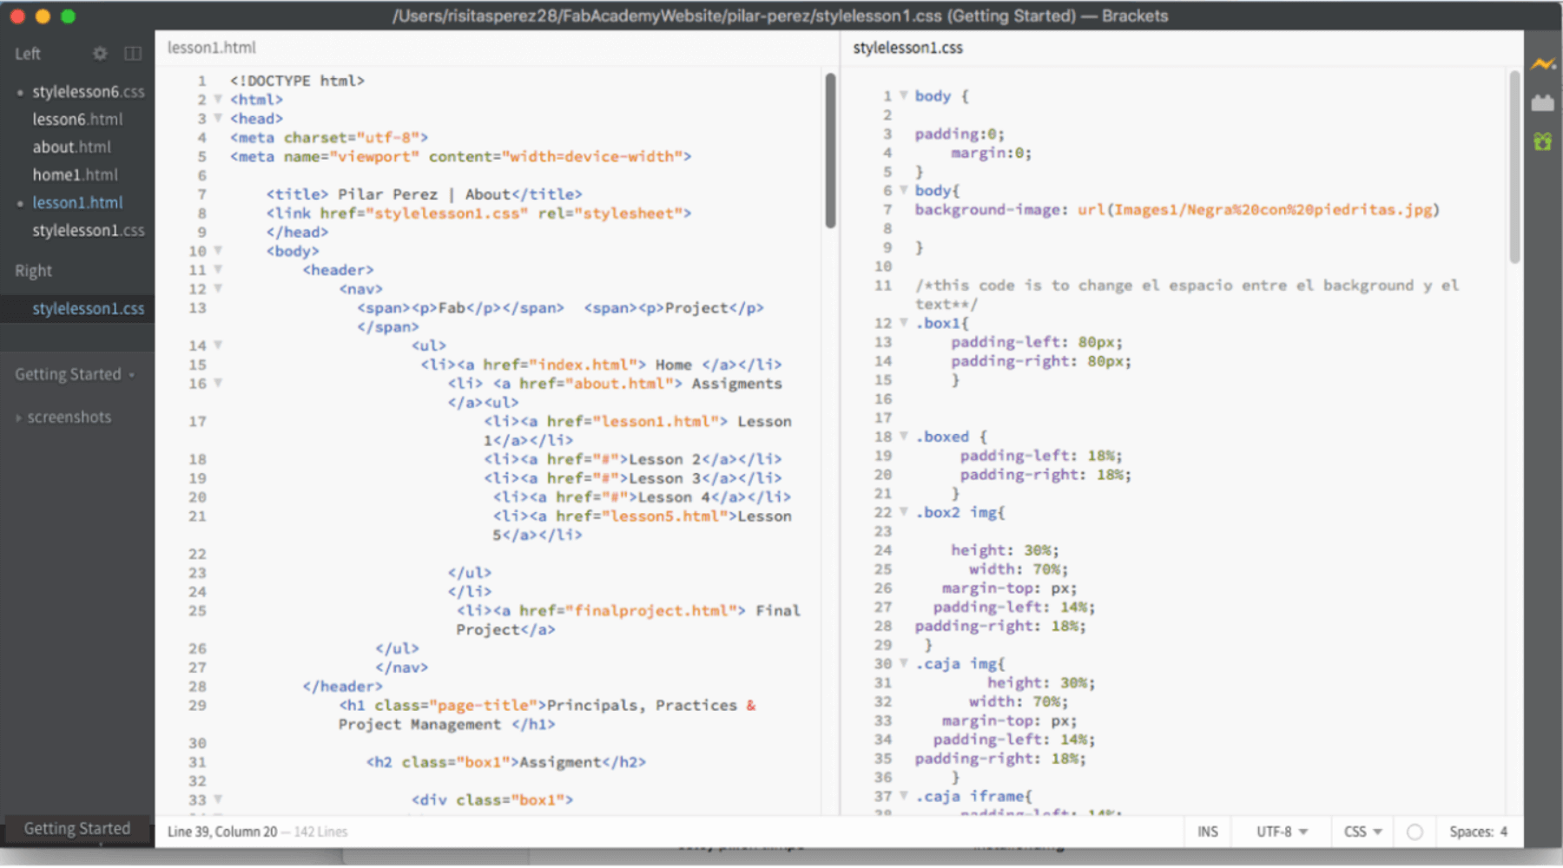Click the Line 39, Column 20 cursor indicator
The width and height of the screenshot is (1563, 868).
pos(222,832)
